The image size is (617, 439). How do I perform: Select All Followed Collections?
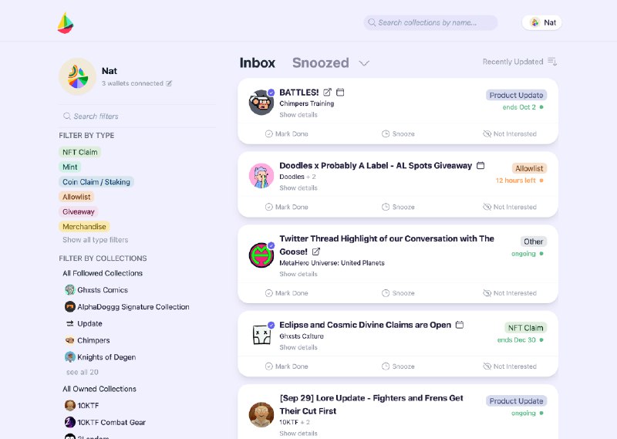103,273
